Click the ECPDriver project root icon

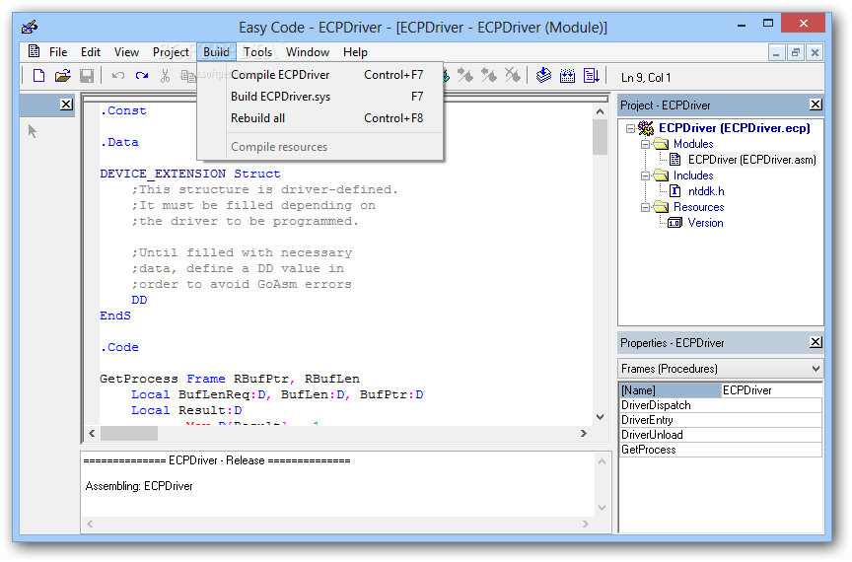pos(646,128)
